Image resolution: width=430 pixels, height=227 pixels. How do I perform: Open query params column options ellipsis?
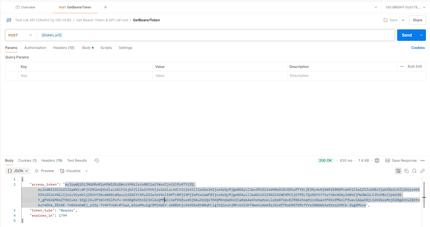point(402,66)
